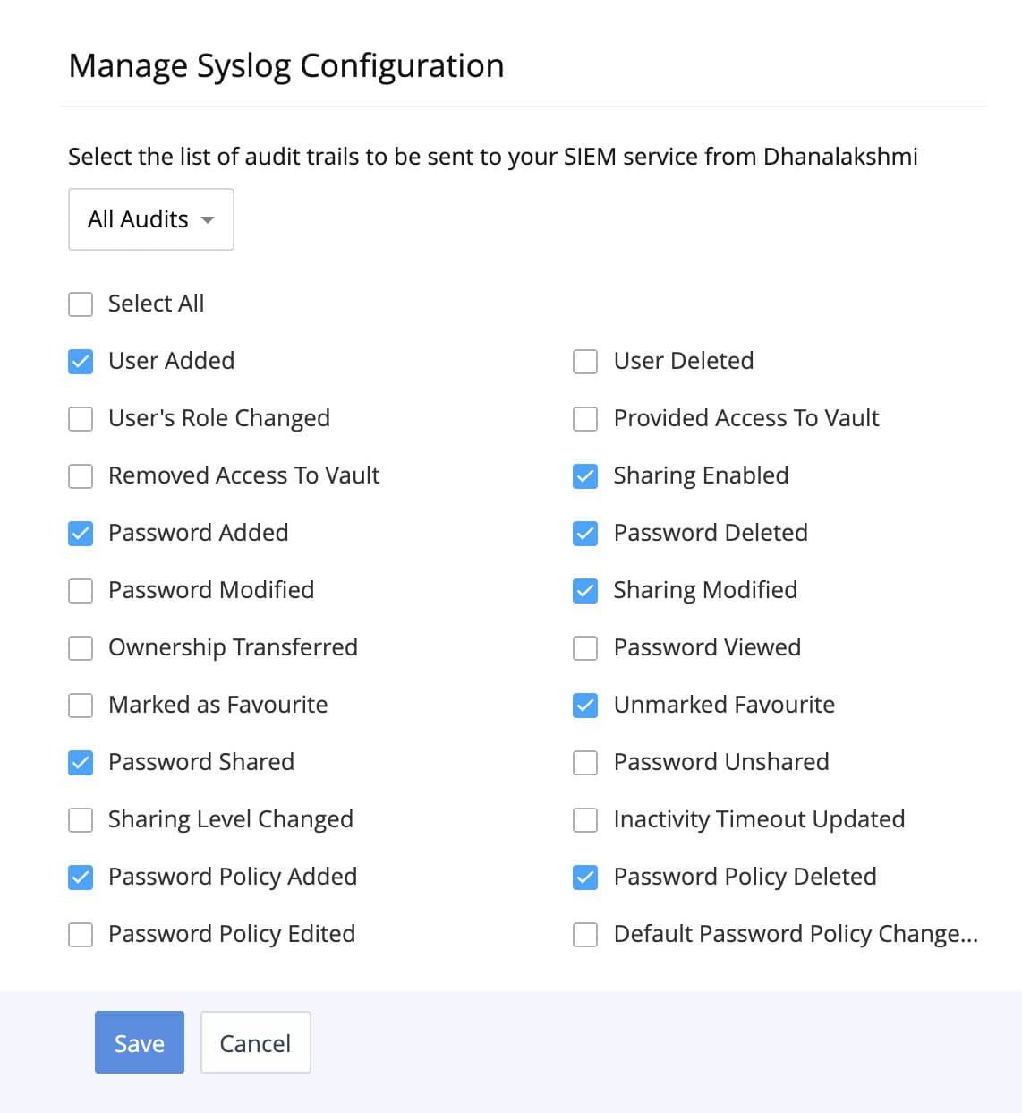The height and width of the screenshot is (1113, 1022).
Task: Enable Password Modified audit checkbox
Action: 81,591
